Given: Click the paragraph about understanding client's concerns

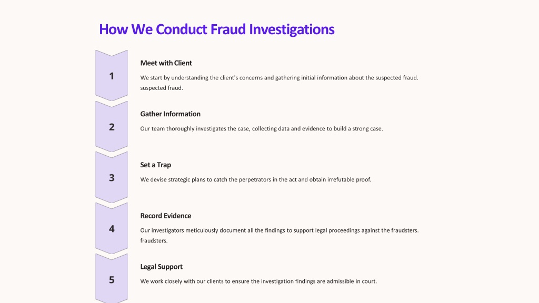Looking at the screenshot, I should pyautogui.click(x=279, y=83).
